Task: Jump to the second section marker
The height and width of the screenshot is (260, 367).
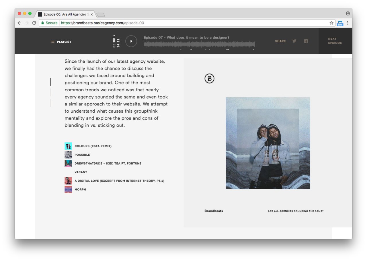Action: click(x=51, y=92)
